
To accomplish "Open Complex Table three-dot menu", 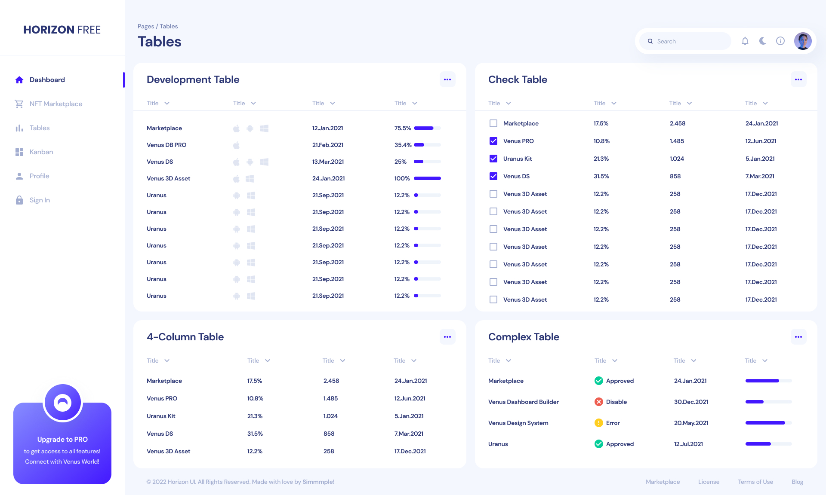I will [x=798, y=337].
